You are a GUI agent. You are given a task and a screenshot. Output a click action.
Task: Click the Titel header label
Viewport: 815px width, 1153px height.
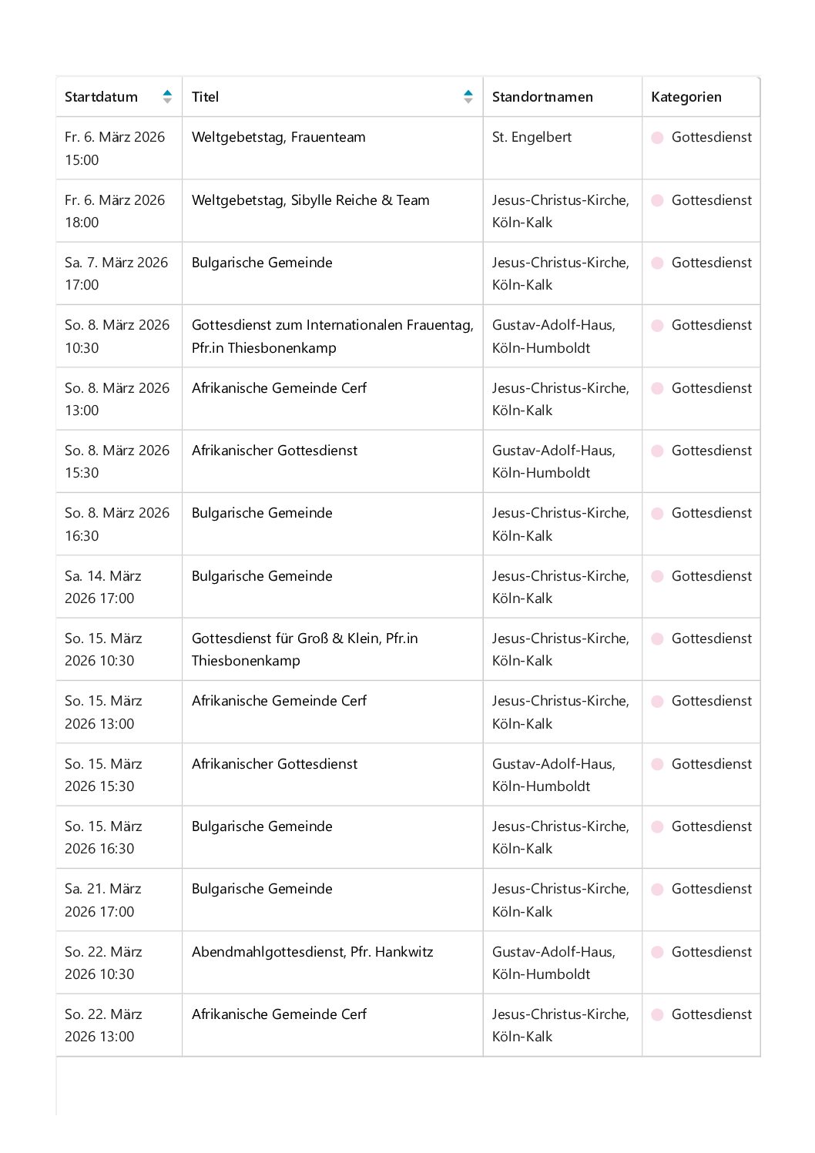pyautogui.click(x=205, y=97)
